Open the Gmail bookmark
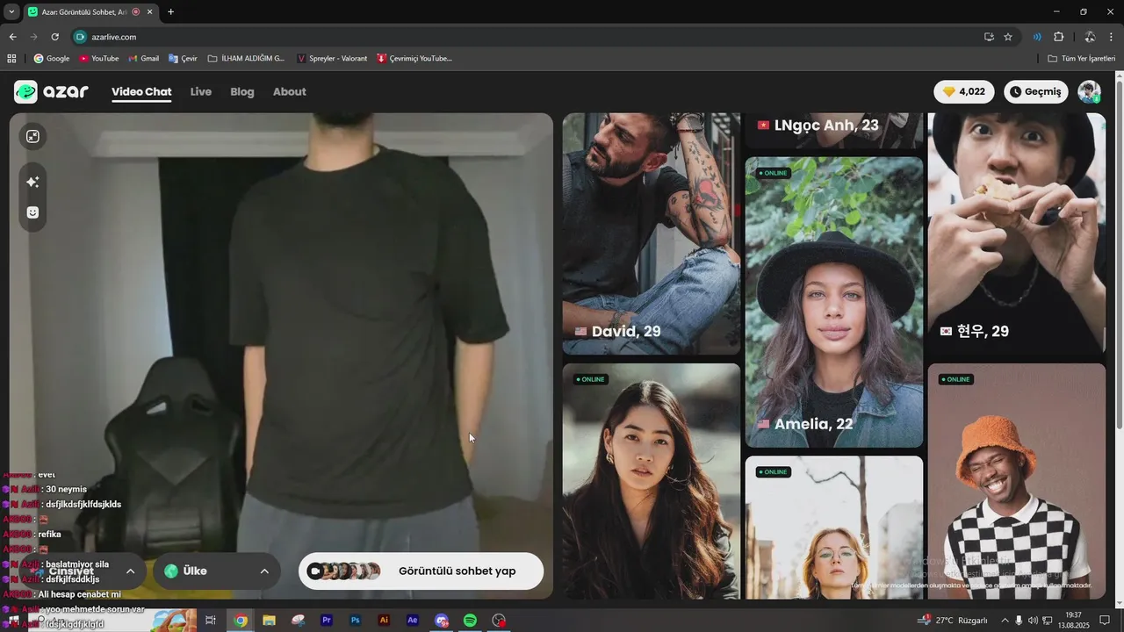The image size is (1124, 632). [x=144, y=59]
